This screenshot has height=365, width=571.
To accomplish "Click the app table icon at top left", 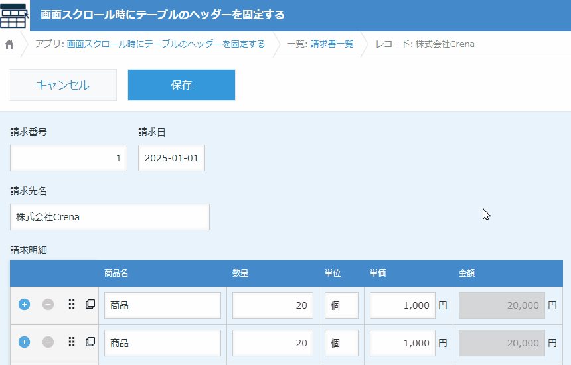I will tap(14, 15).
